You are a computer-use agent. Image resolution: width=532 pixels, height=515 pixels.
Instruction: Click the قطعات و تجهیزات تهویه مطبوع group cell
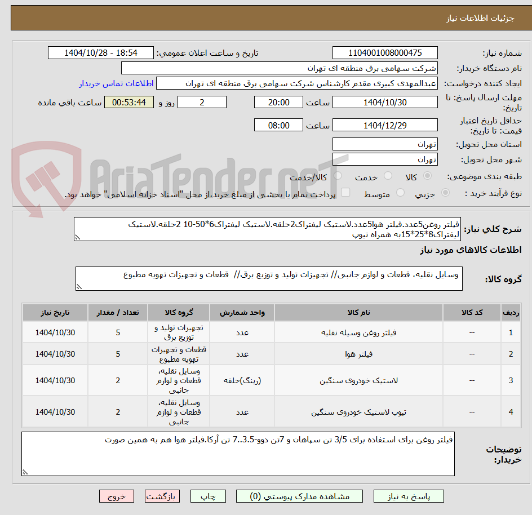pos(179,354)
